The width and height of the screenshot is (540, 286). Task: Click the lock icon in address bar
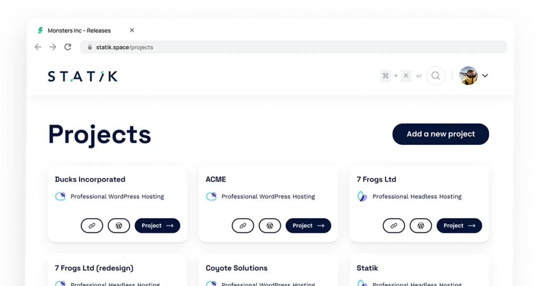pos(90,47)
